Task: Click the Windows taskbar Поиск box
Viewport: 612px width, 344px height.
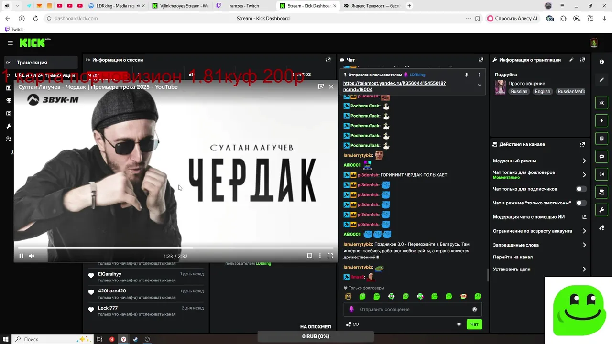Action: [53, 339]
